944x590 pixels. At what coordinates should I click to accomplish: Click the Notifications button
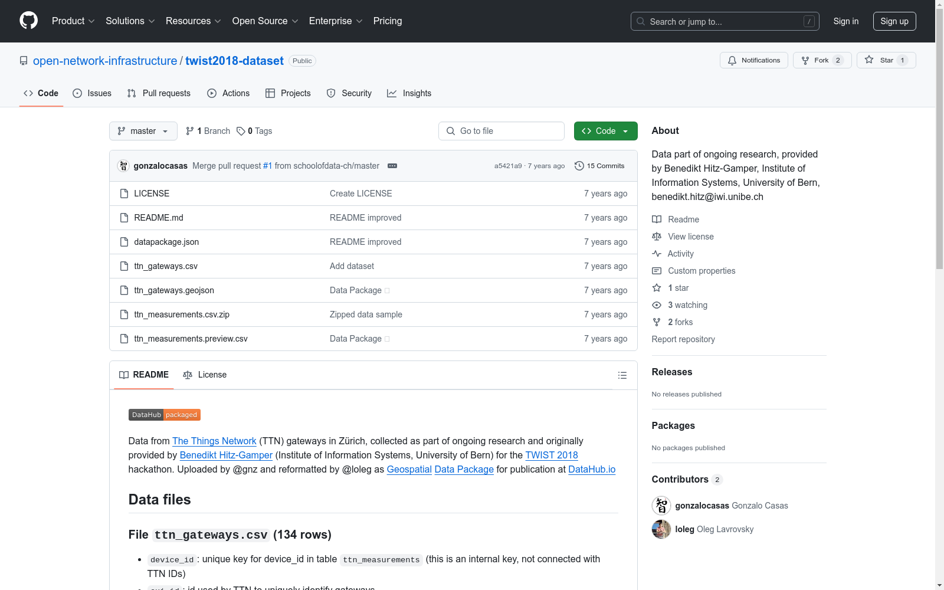point(754,60)
